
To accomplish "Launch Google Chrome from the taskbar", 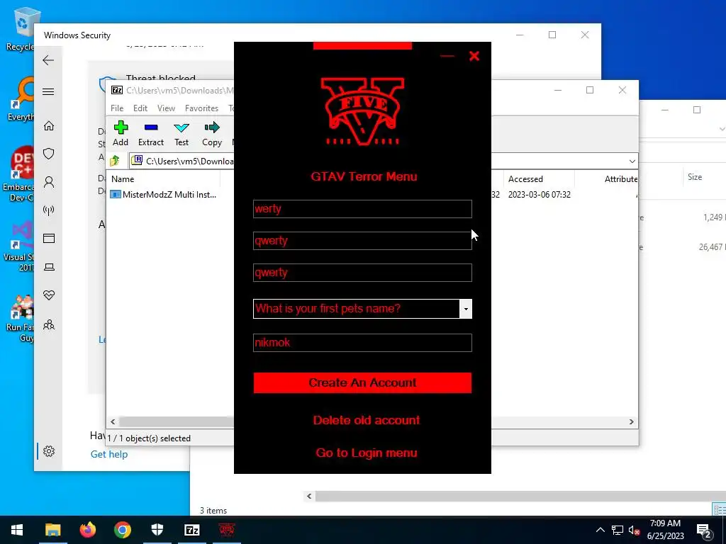I will point(123,530).
